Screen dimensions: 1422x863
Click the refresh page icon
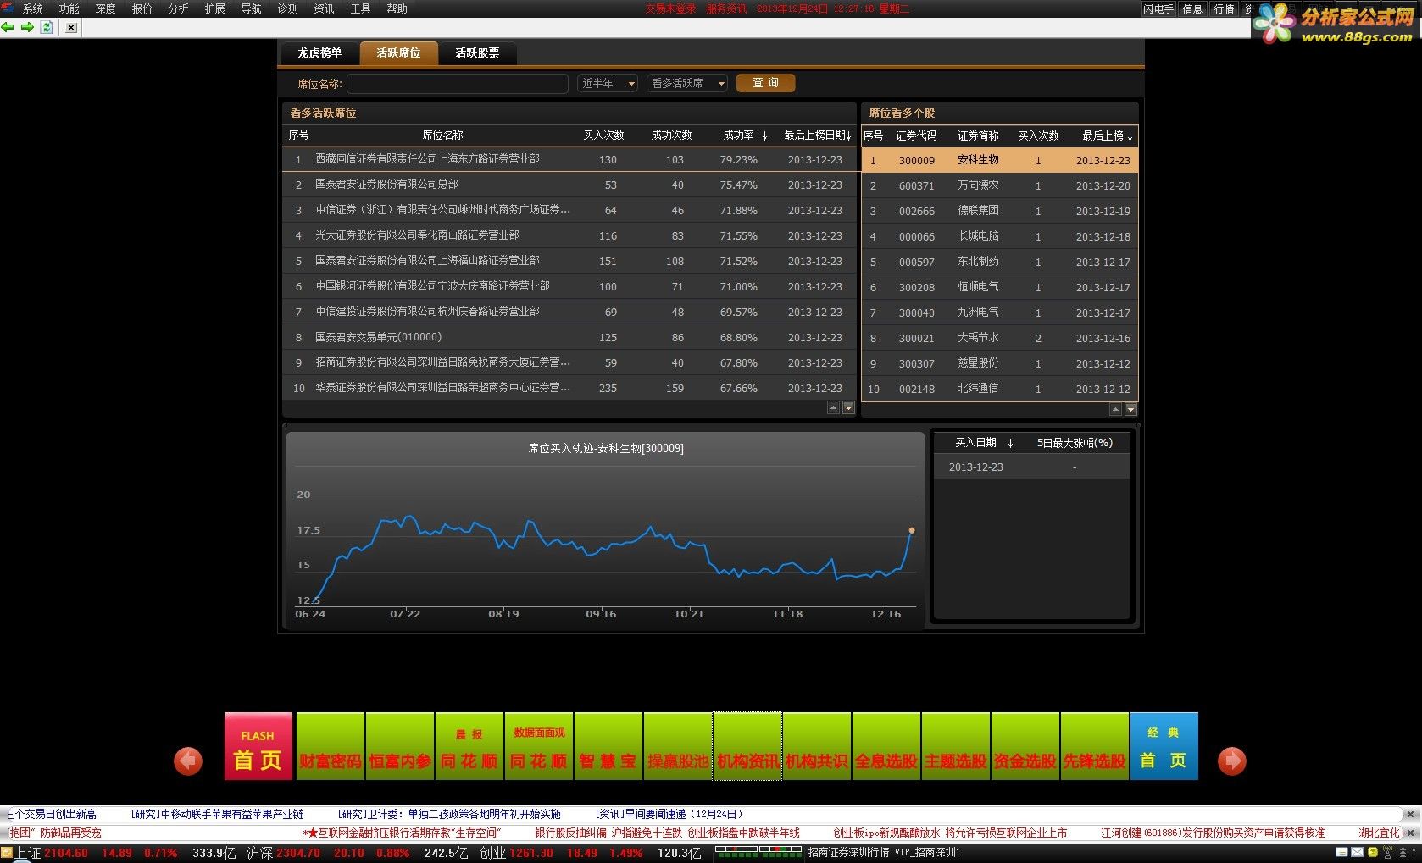[47, 27]
